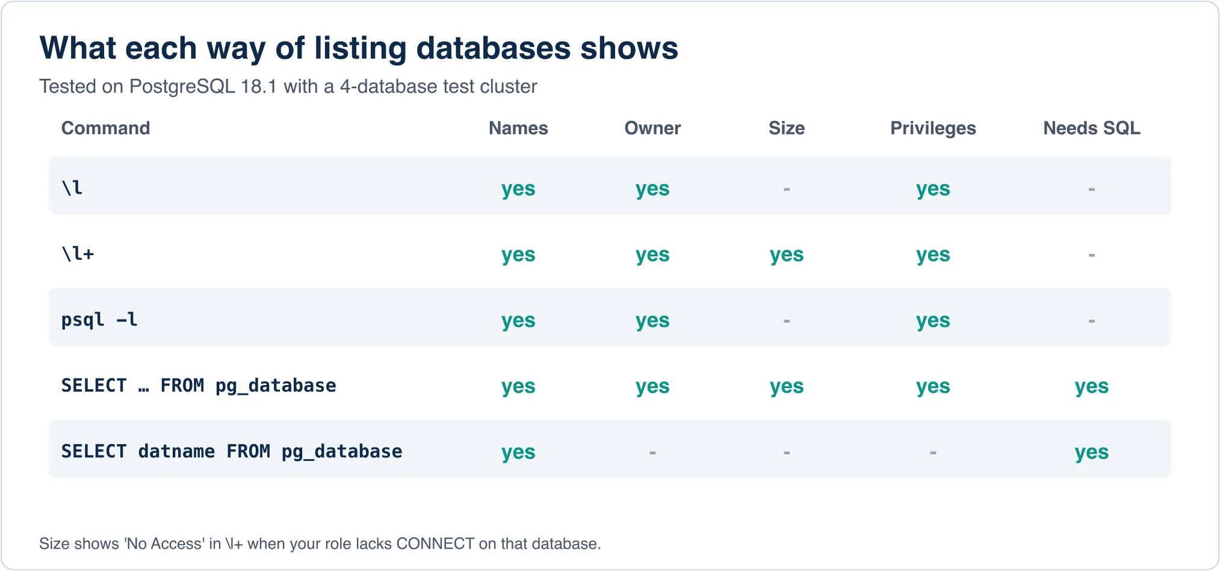Screen dimensions: 1220x571
Task: Click 'SELECT … FROM pg_database' command cell
Action: click(199, 386)
